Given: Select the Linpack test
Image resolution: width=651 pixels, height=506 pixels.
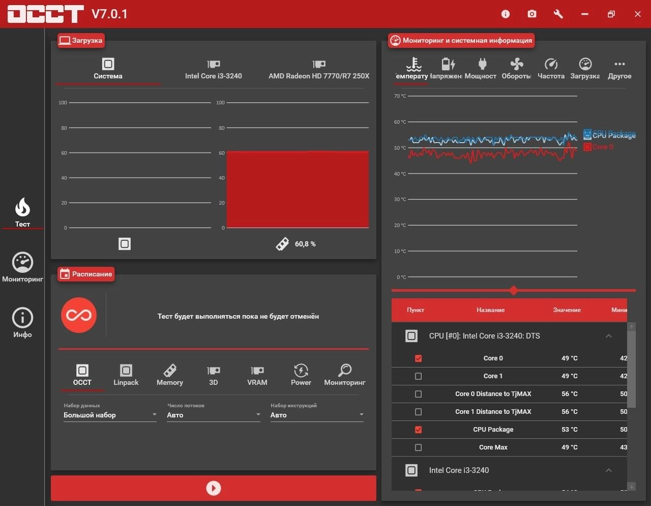Looking at the screenshot, I should [126, 375].
